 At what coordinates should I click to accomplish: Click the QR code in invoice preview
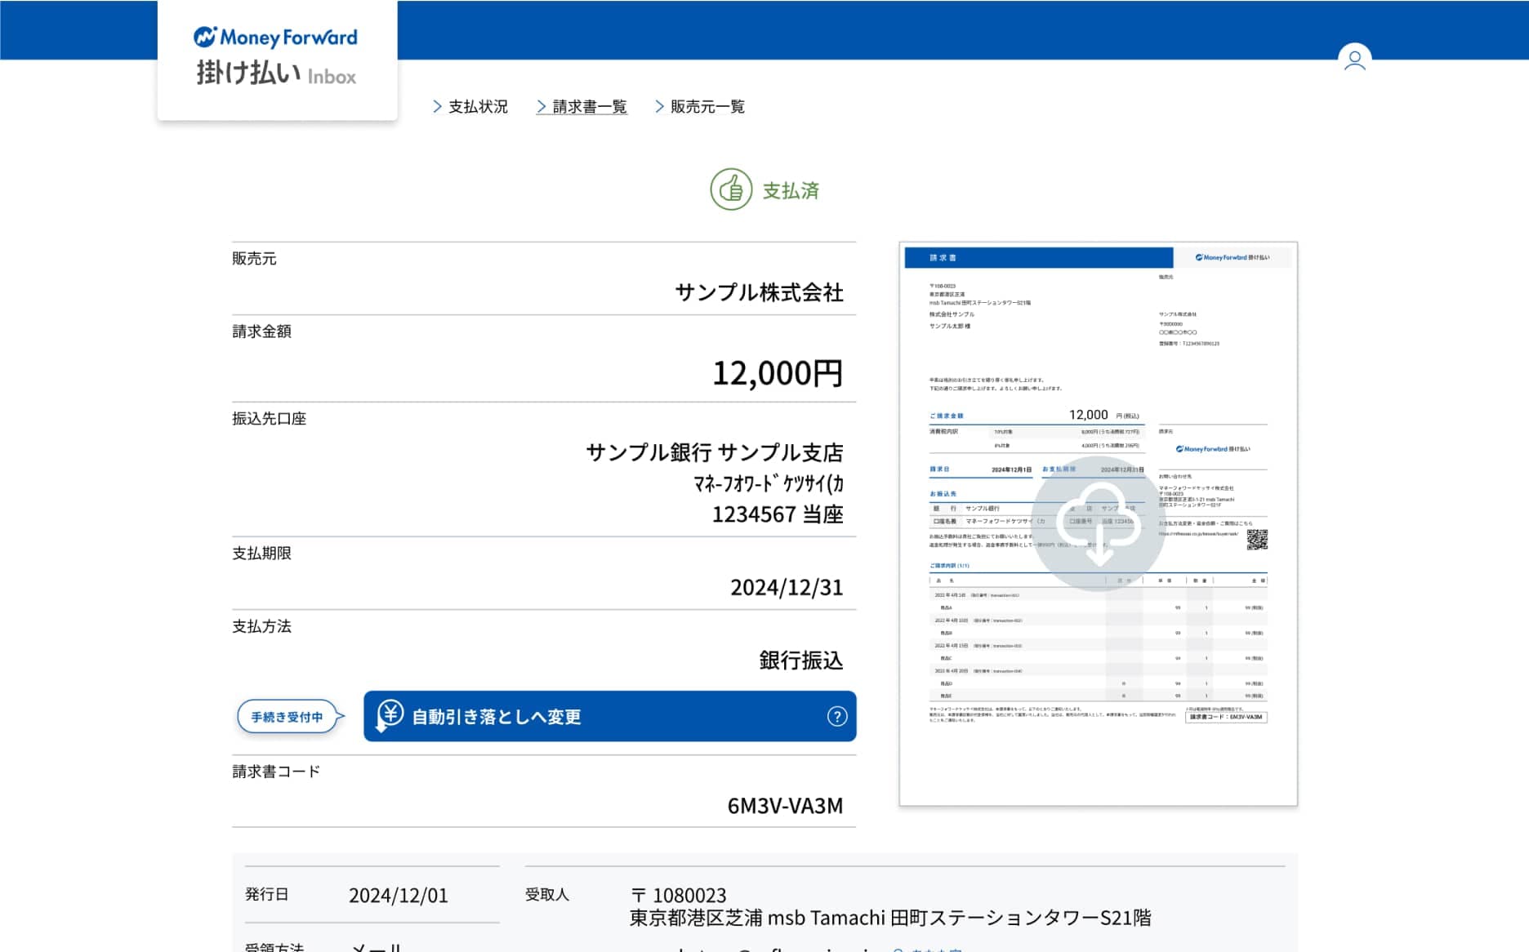(1256, 540)
